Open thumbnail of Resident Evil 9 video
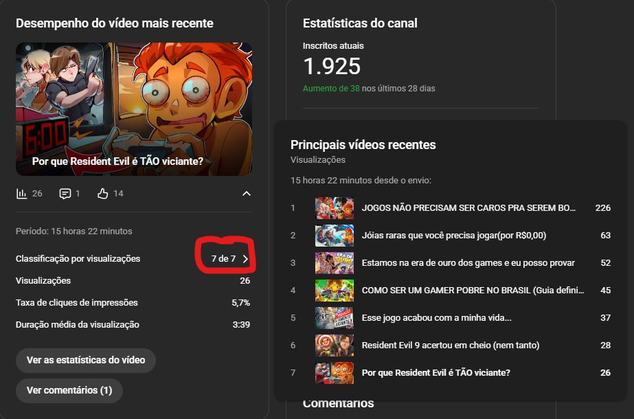The width and height of the screenshot is (634, 419). [335, 346]
